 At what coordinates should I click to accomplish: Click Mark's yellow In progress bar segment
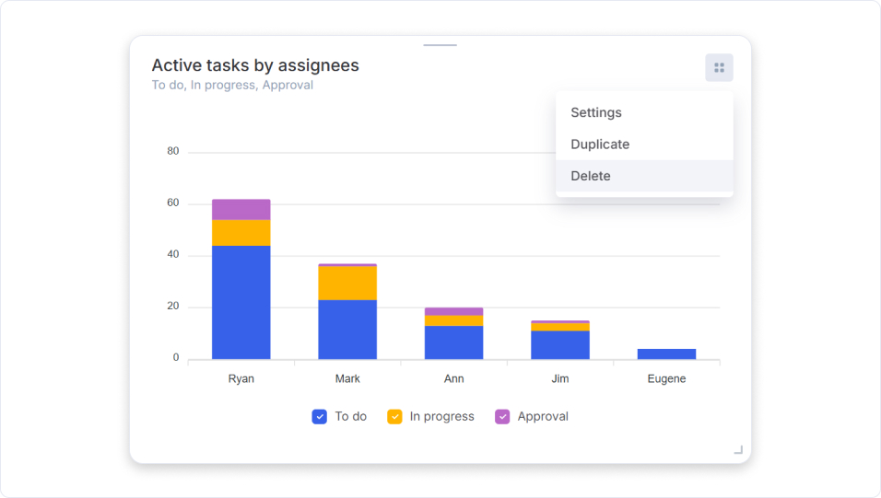pyautogui.click(x=347, y=283)
